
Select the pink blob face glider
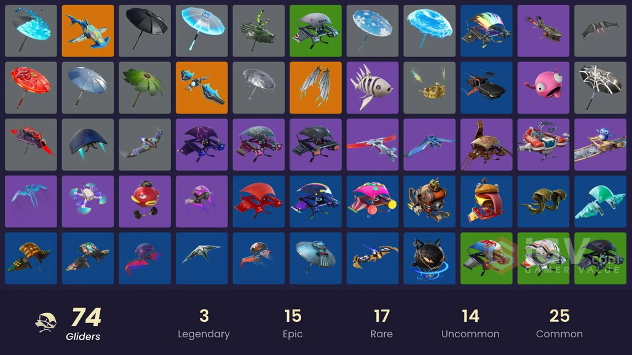[x=543, y=88]
